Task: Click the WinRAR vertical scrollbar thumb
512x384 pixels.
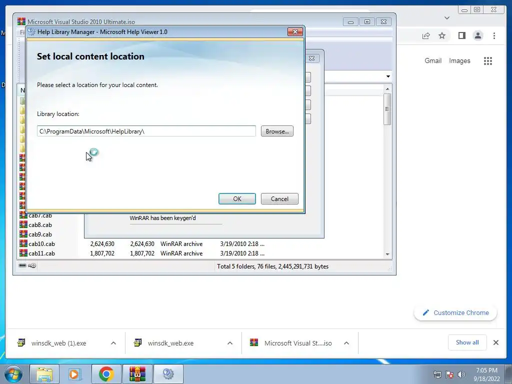Action: [387, 109]
